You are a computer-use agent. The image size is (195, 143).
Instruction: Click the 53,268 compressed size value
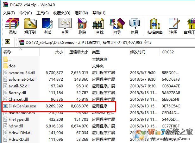point(82,140)
